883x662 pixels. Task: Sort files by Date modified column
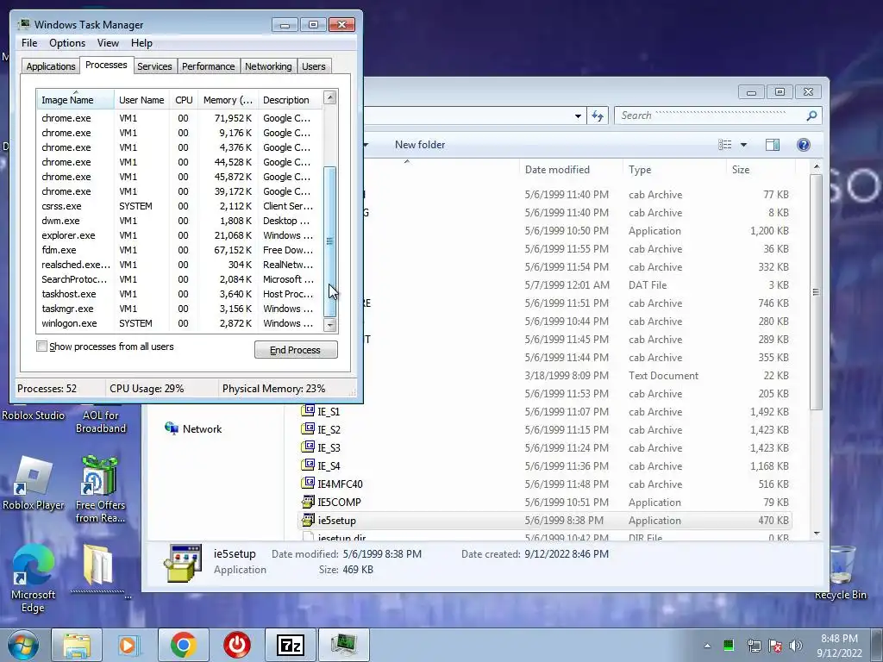pos(571,170)
